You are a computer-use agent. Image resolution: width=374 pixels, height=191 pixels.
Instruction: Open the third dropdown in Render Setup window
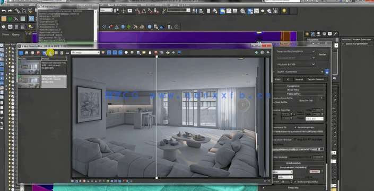click(296, 64)
